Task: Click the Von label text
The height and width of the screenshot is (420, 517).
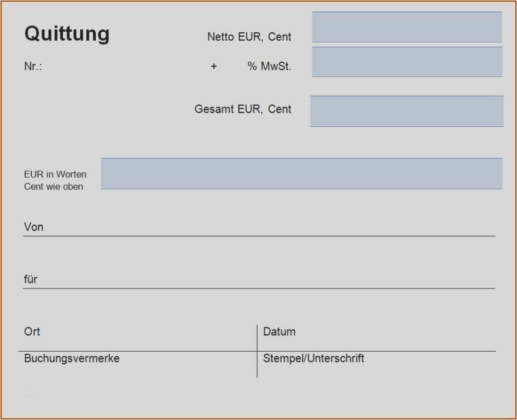Action: (34, 227)
